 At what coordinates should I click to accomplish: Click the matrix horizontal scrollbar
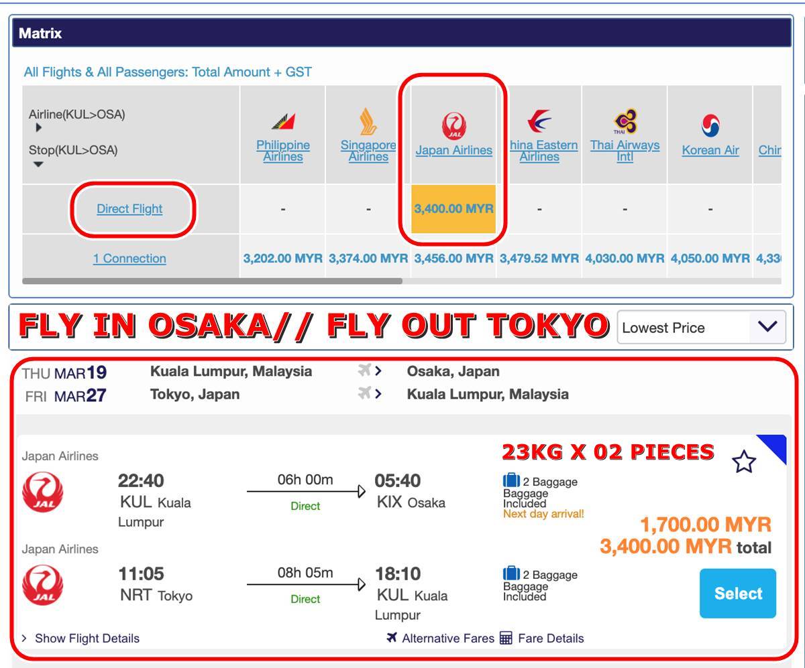tap(212, 281)
